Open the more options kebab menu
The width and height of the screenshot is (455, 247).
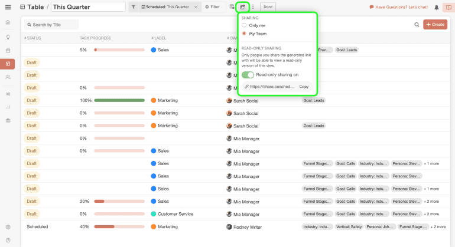253,7
